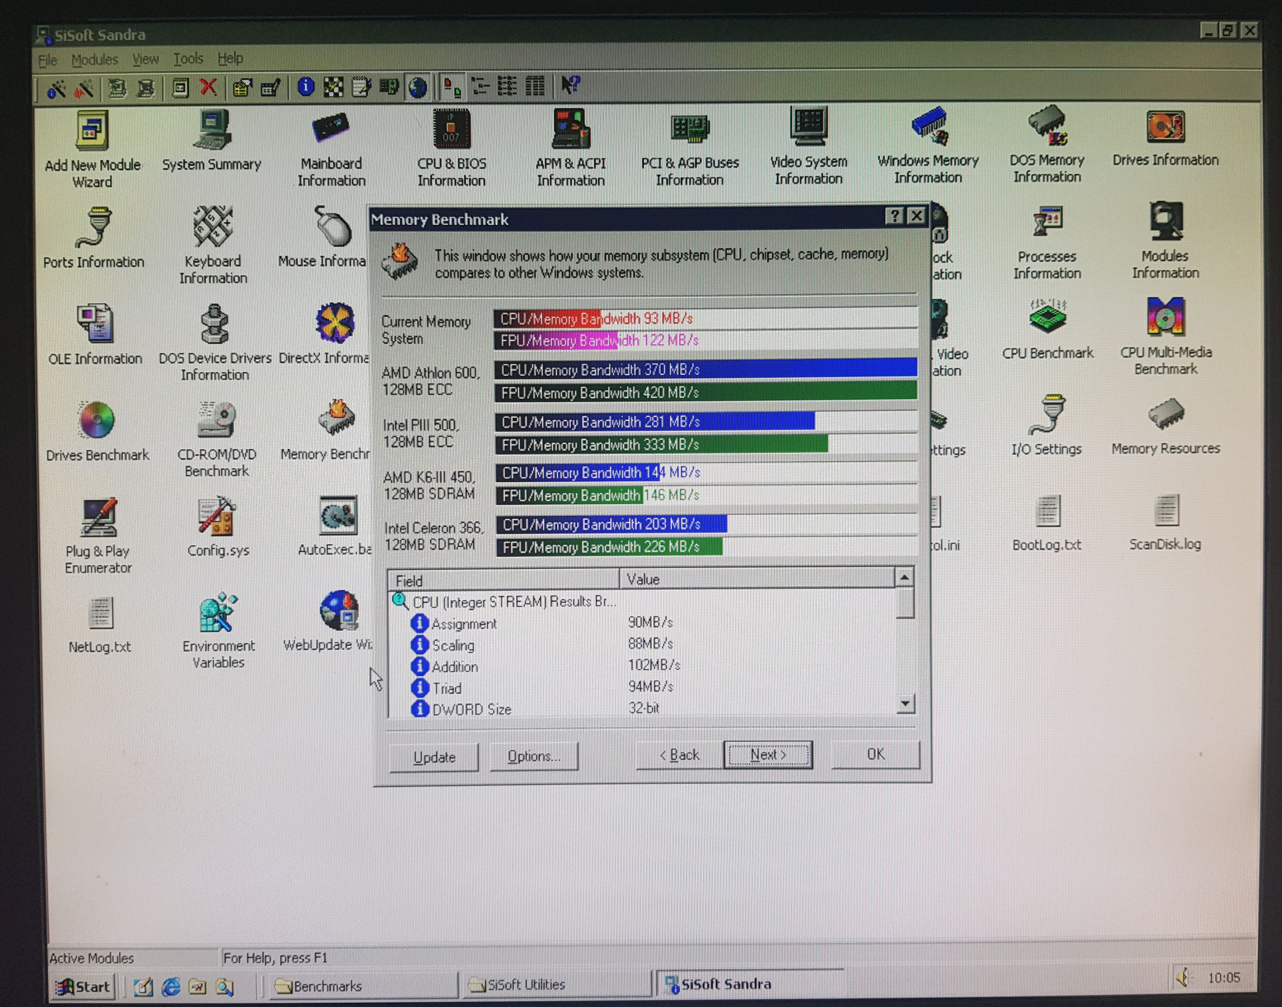Open Environment Variables module

218,631
